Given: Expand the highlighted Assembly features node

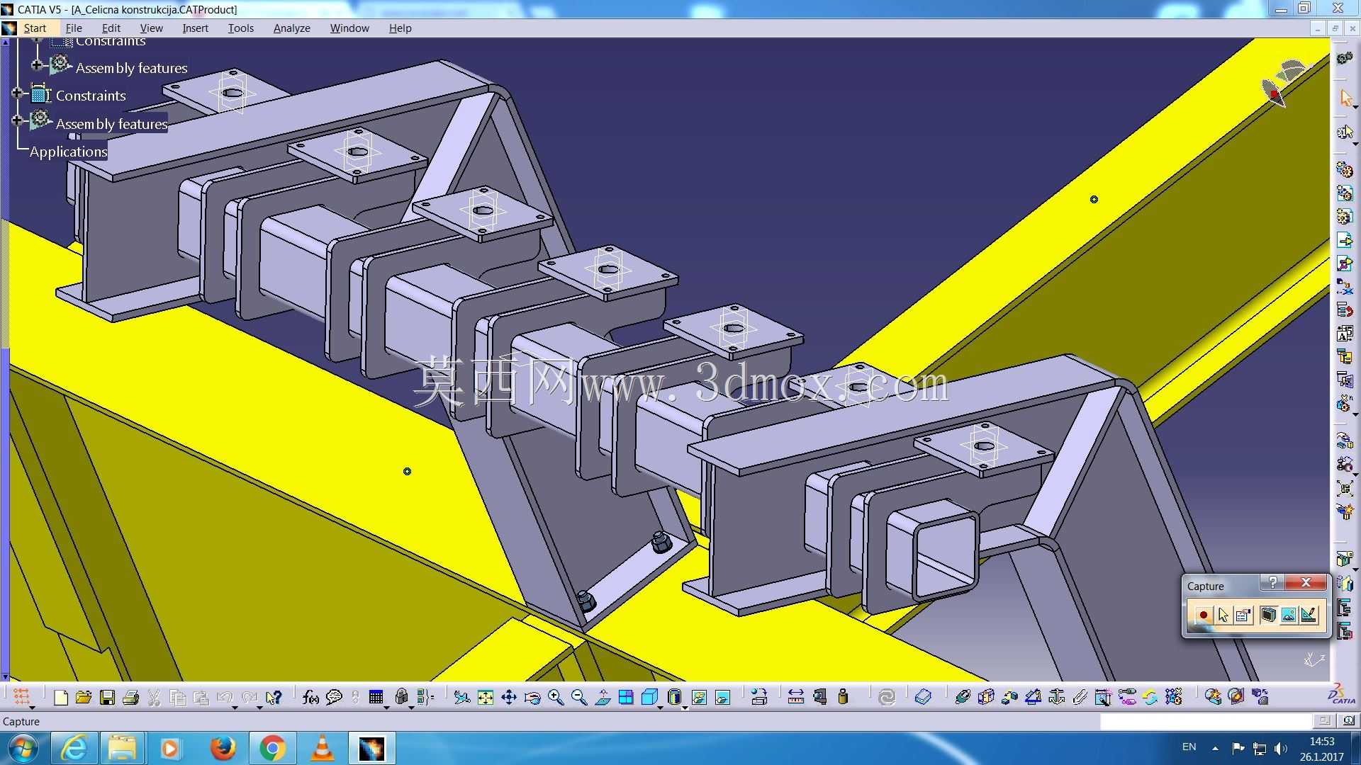Looking at the screenshot, I should (17, 120).
